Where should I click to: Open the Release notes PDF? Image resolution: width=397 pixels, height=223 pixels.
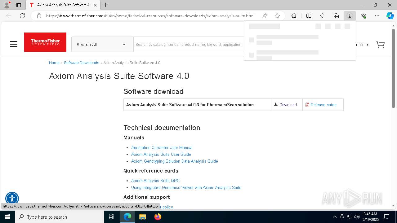[x=321, y=105]
